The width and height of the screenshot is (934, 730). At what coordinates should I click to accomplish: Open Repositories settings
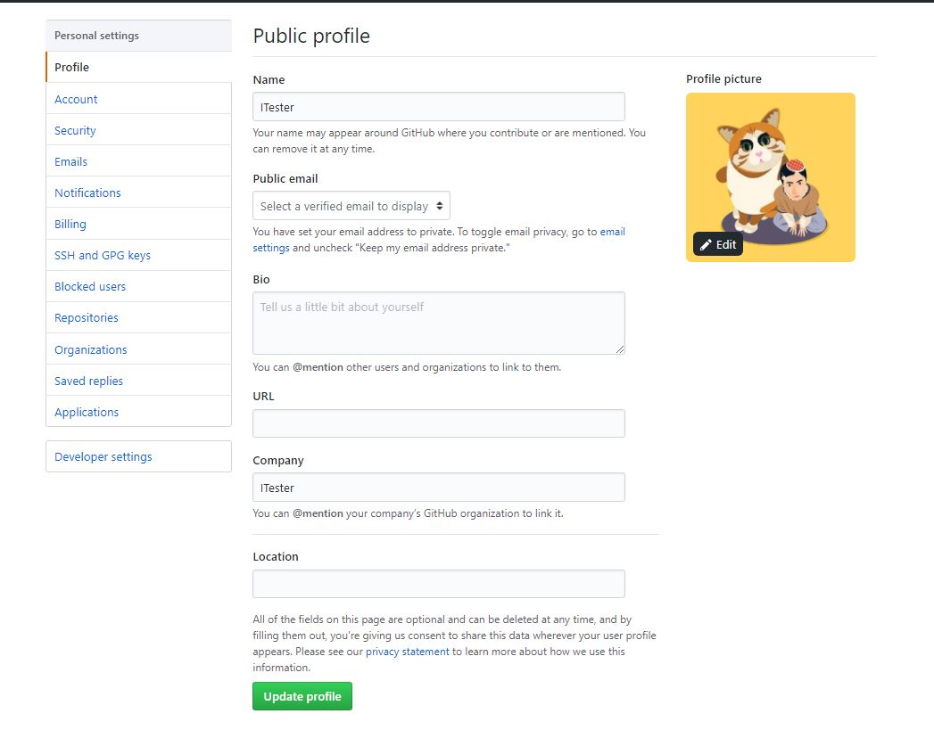138,317
